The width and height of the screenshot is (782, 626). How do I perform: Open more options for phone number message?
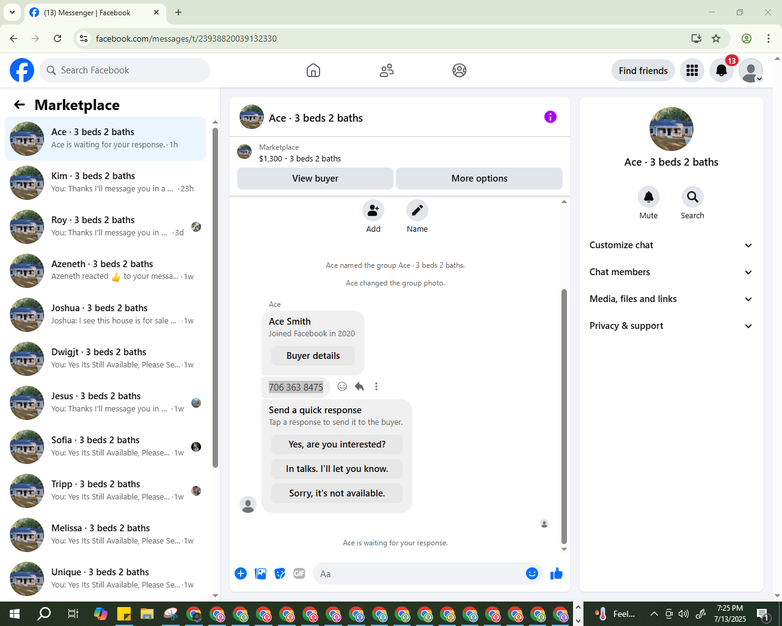click(x=376, y=386)
